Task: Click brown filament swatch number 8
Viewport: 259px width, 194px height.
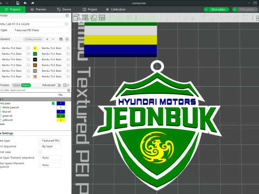Action: pyautogui.click(x=35, y=65)
